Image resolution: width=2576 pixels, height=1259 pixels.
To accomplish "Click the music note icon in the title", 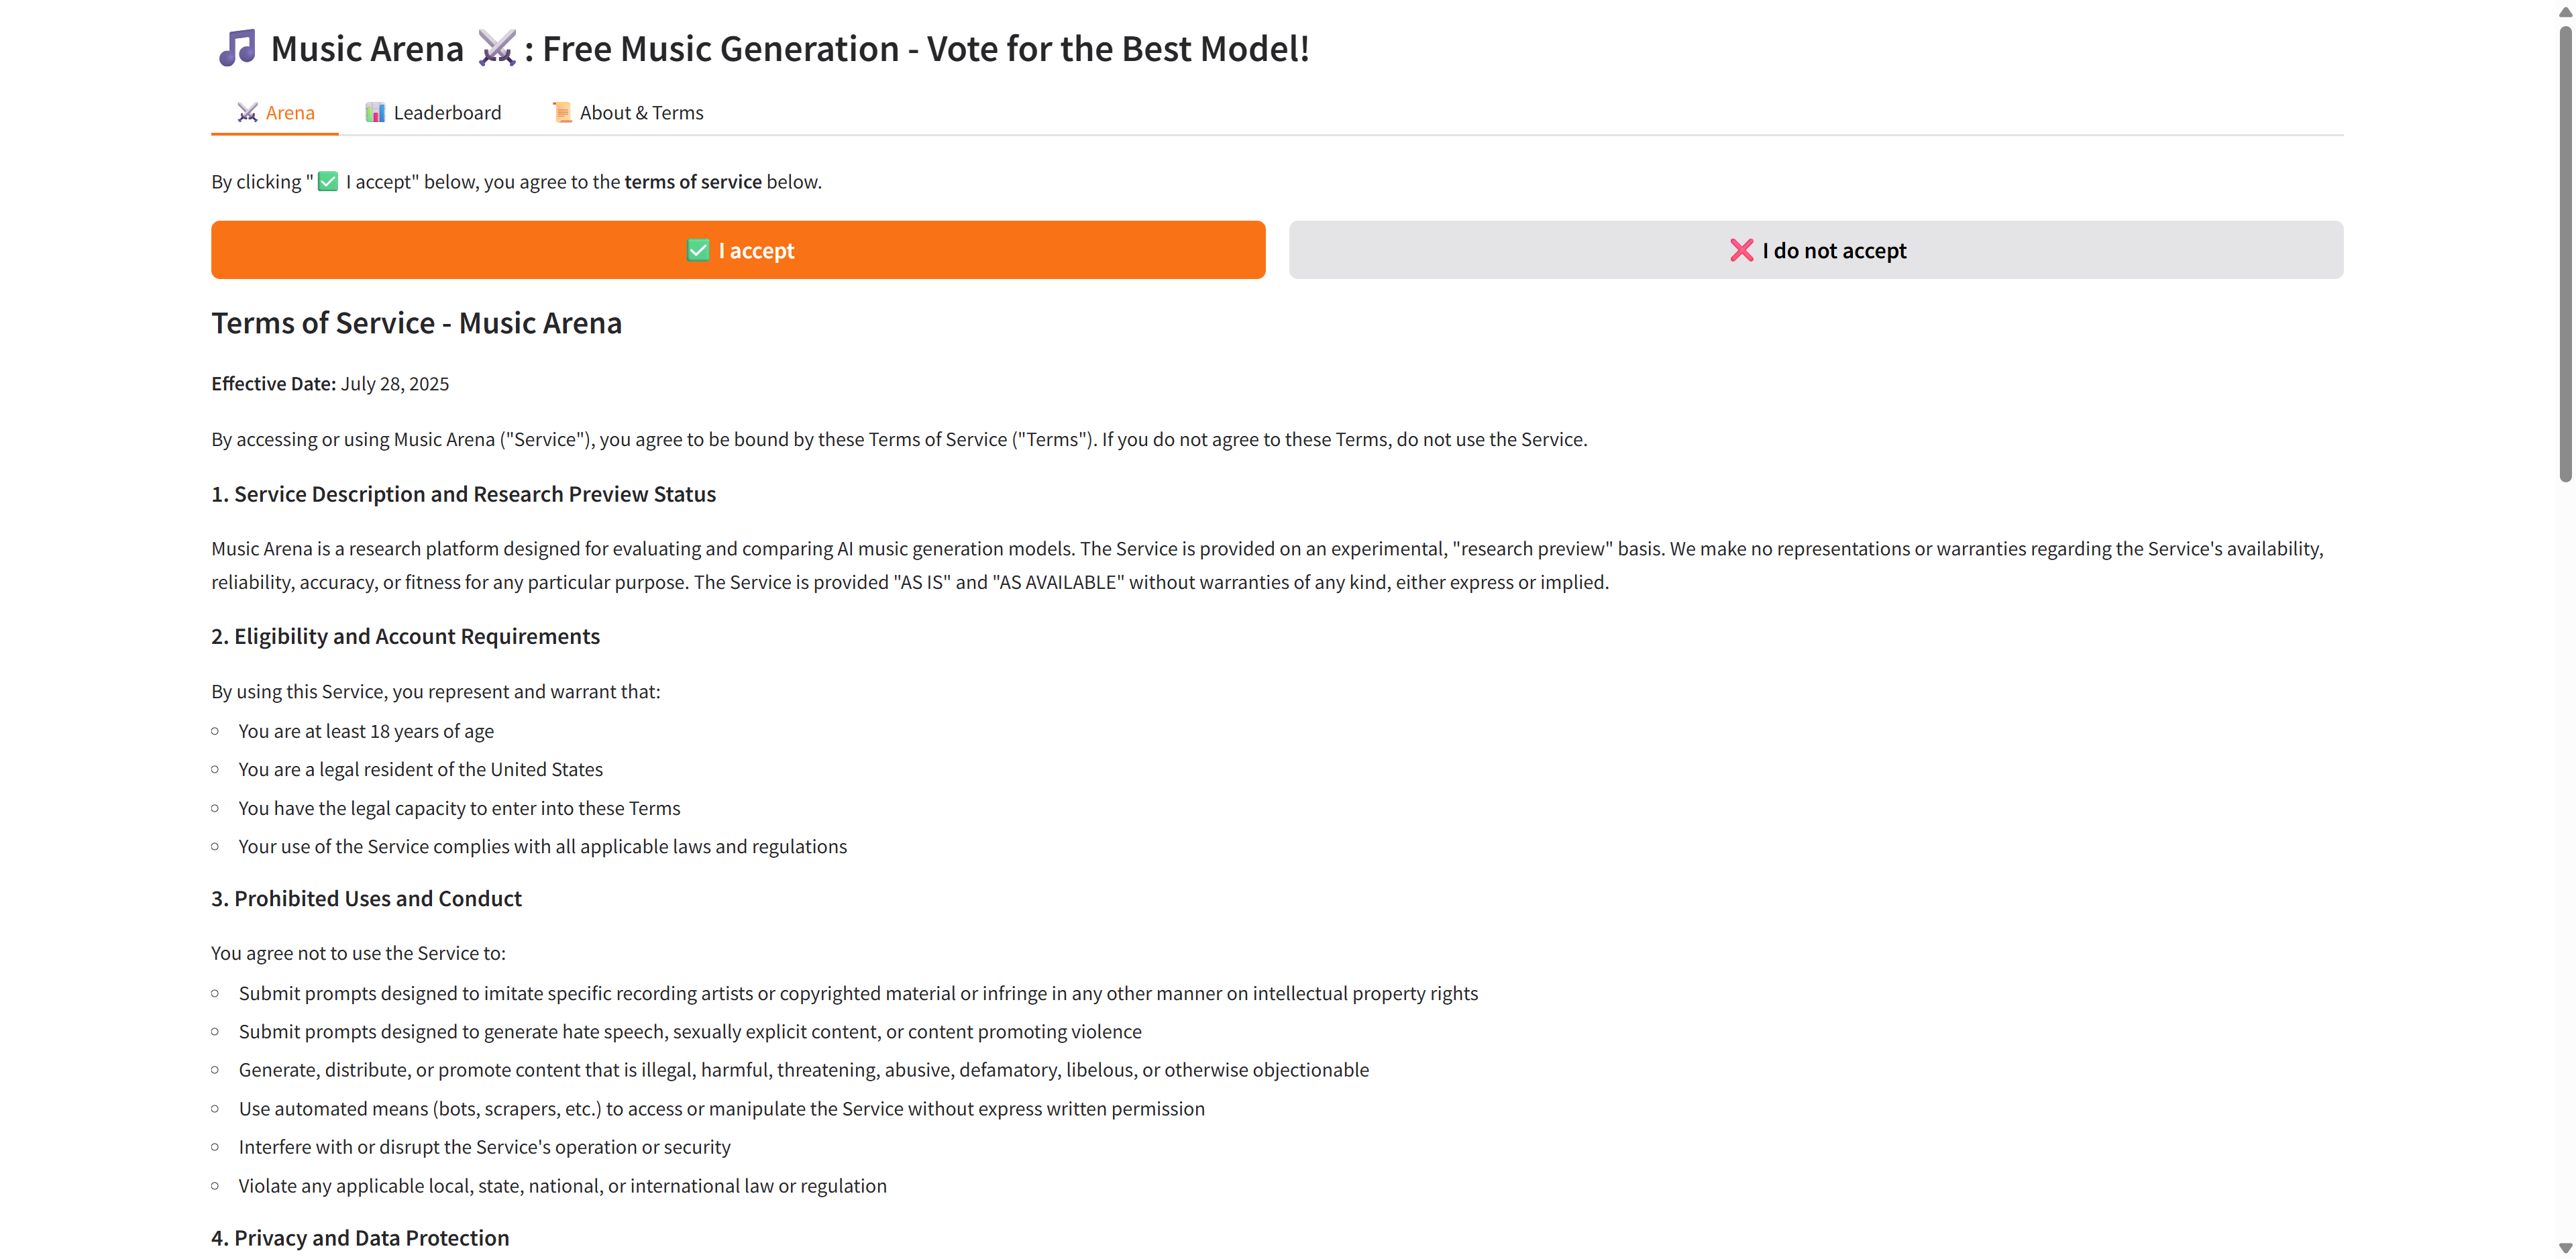I will pos(238,48).
